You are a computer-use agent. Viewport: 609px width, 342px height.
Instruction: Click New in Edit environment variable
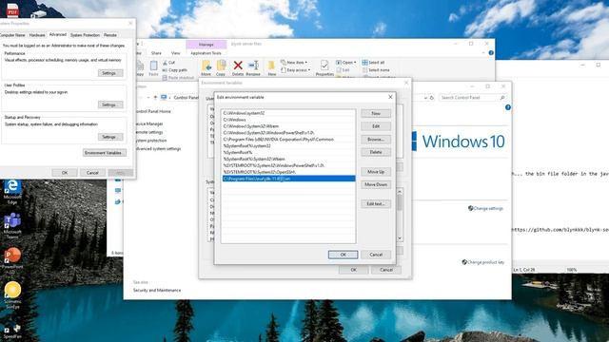click(376, 113)
